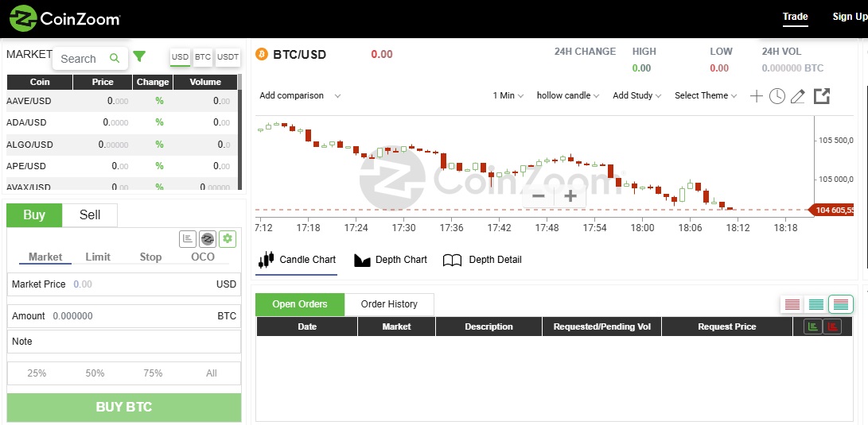Switch to Open Orders tab
Screen dimensions: 868x425
[x=300, y=304]
